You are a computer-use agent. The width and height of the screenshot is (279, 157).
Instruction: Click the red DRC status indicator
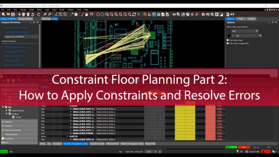(x=244, y=147)
